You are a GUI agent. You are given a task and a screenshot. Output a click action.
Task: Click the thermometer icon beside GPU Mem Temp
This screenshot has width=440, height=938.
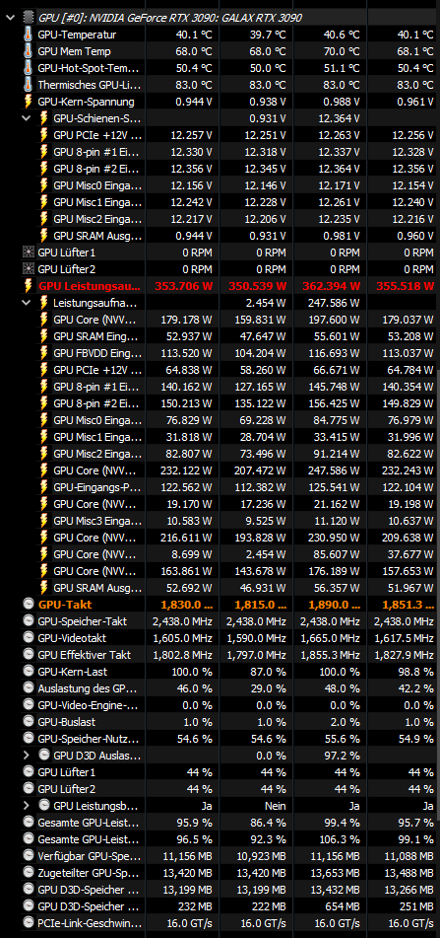[28, 51]
